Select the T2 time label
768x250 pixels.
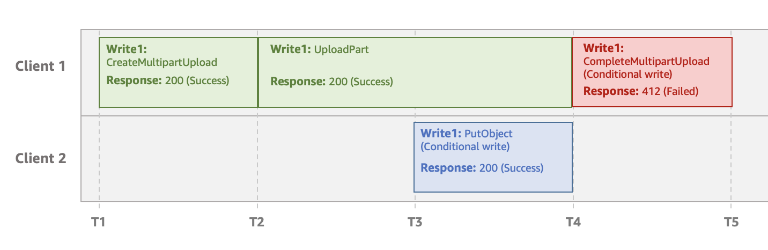[x=257, y=221]
